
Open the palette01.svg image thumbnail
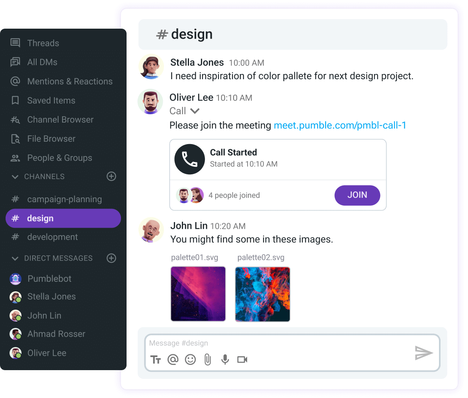(x=198, y=294)
